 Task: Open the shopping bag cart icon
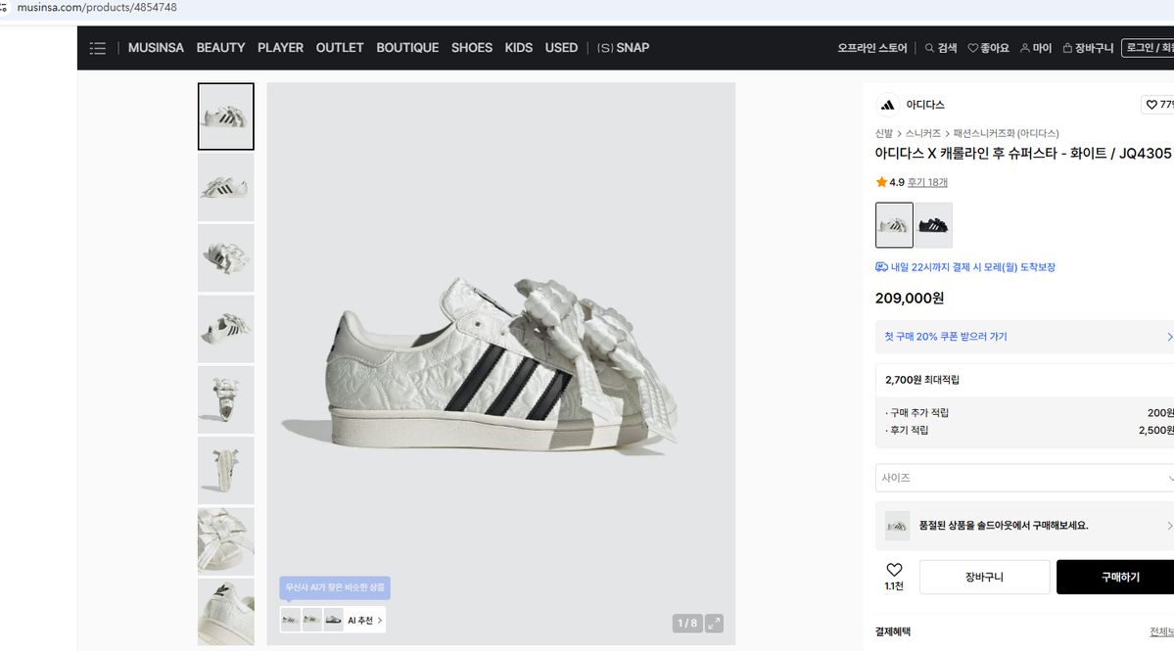pyautogui.click(x=1067, y=48)
